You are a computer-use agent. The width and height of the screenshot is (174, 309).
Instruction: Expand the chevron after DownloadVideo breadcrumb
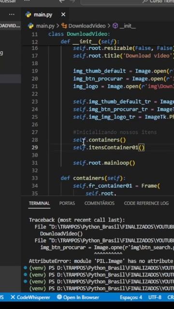(109, 26)
